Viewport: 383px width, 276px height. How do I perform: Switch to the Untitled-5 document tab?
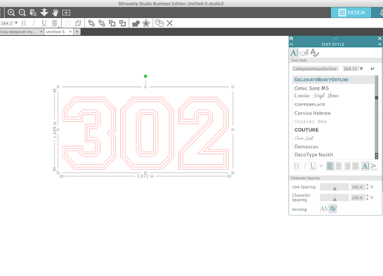click(56, 32)
